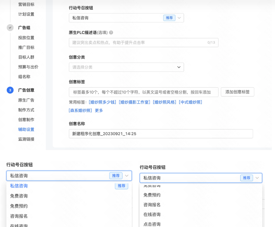Open the top 私信咨询 select box
The width and height of the screenshot is (275, 227).
(126, 18)
